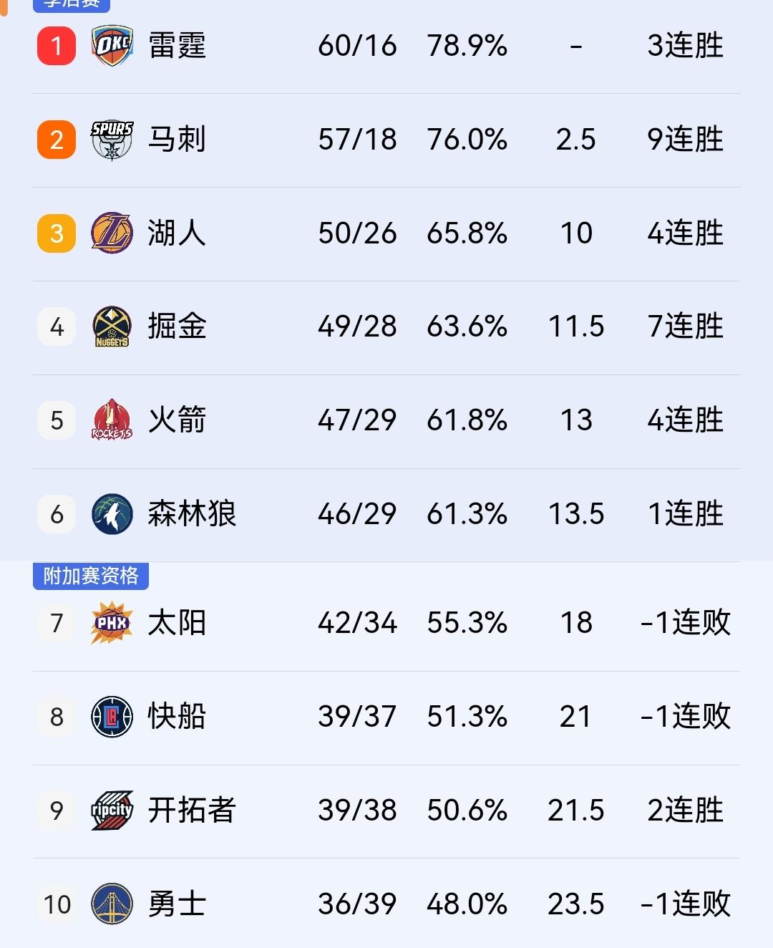This screenshot has height=948, width=773.
Task: Click the Suns PHX logo
Action: pyautogui.click(x=109, y=623)
